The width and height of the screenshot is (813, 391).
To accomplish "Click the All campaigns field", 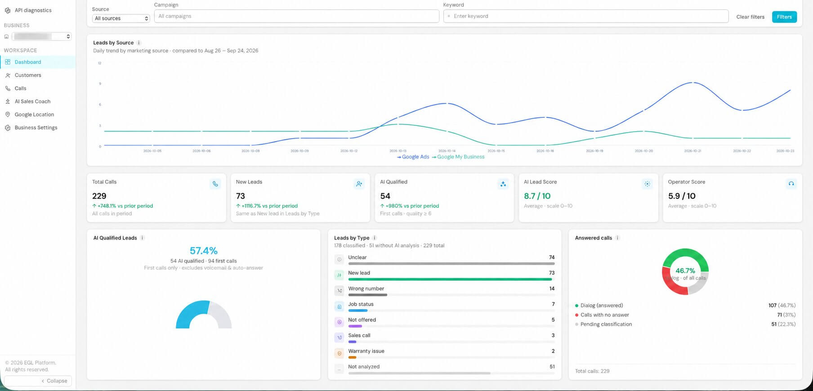I will tap(296, 16).
